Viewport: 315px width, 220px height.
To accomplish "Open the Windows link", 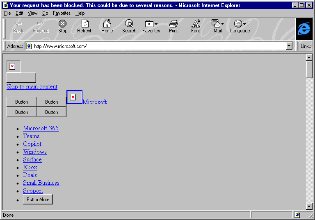I will (35, 152).
